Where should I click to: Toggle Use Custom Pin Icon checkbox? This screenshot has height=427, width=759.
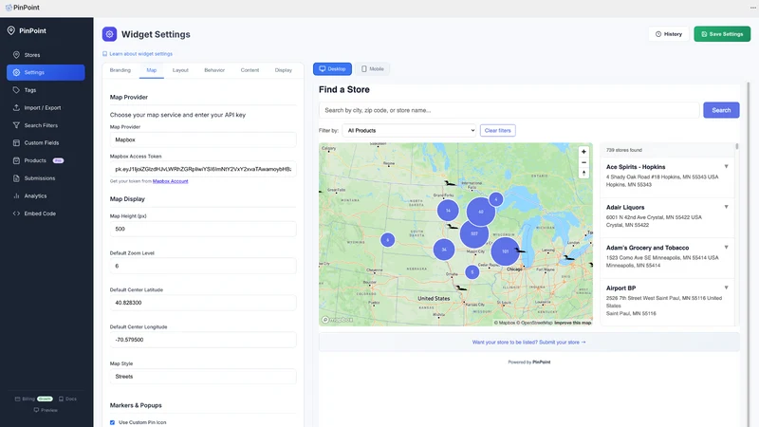(112, 422)
